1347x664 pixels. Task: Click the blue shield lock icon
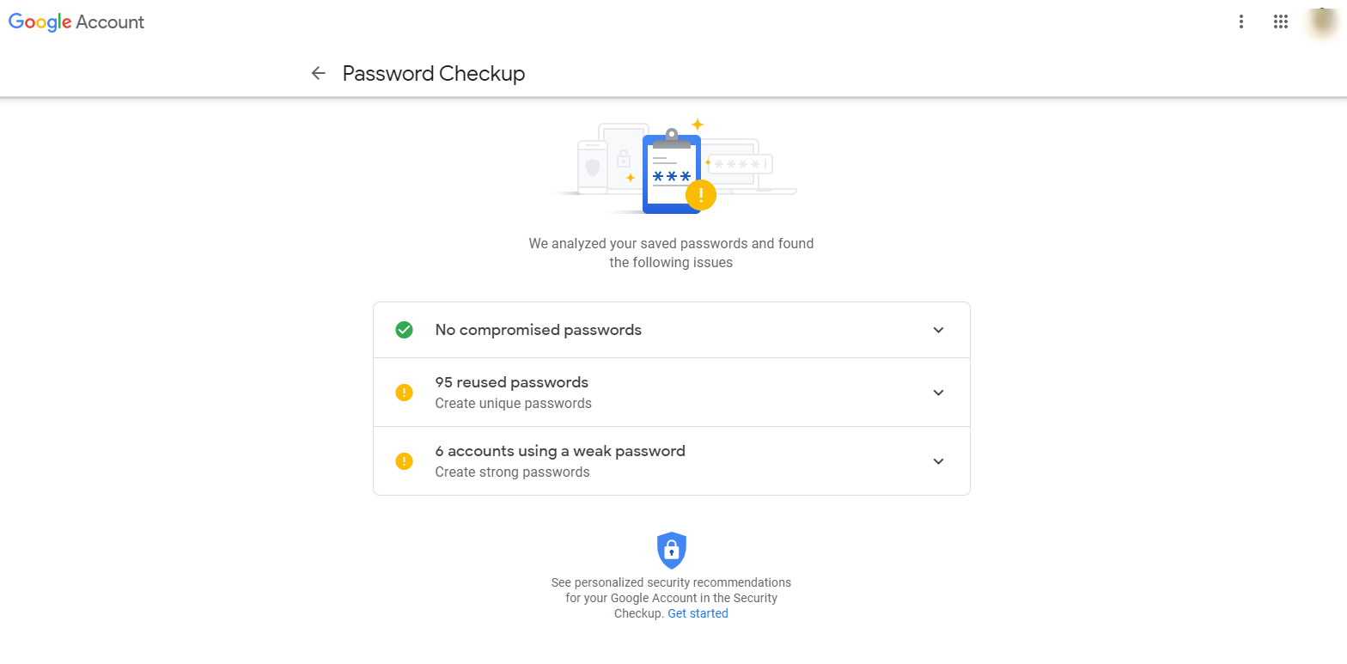[x=672, y=551]
